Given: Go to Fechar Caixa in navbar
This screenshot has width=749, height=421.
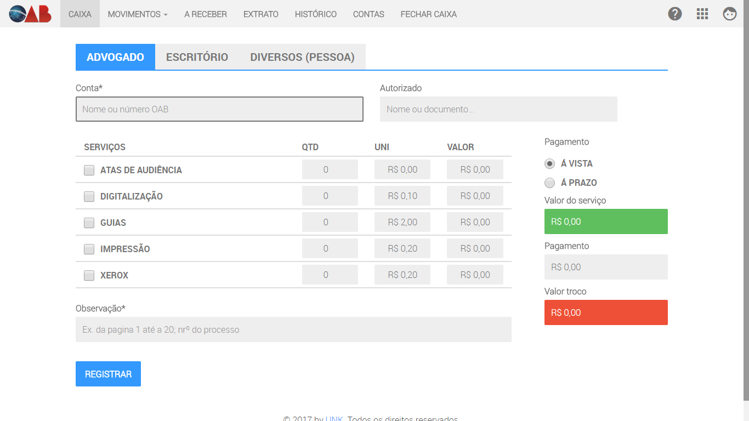Looking at the screenshot, I should click(x=428, y=14).
